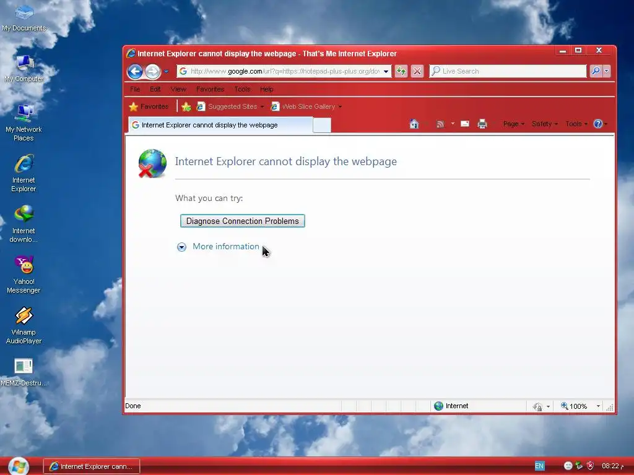This screenshot has height=475, width=634.
Task: Open the File menu
Action: (135, 89)
